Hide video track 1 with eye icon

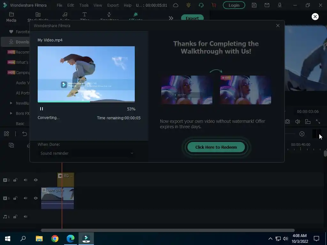point(36,198)
